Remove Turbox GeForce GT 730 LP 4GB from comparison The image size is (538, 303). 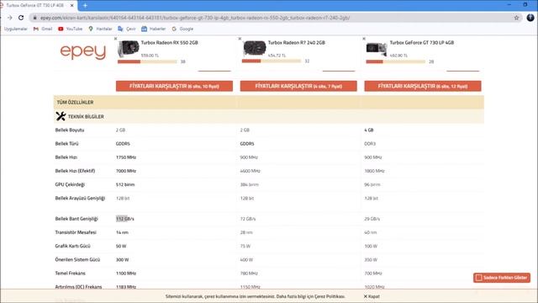364,39
